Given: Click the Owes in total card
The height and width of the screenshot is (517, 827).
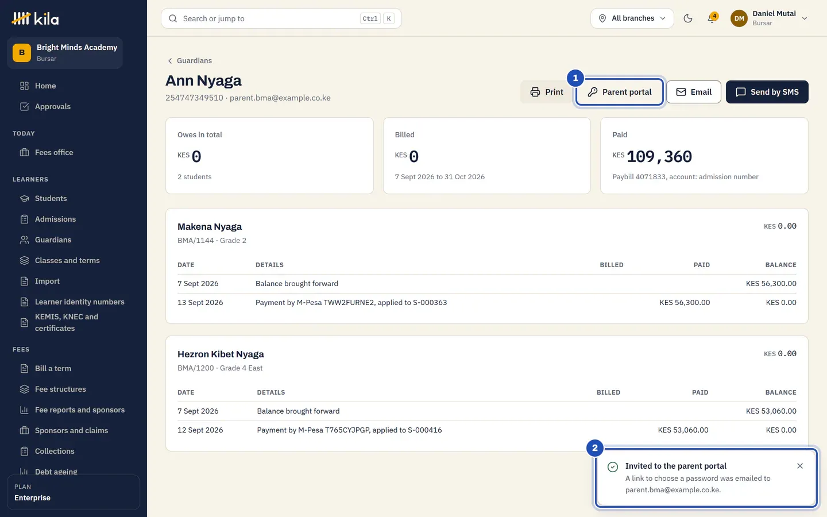Looking at the screenshot, I should (x=269, y=156).
